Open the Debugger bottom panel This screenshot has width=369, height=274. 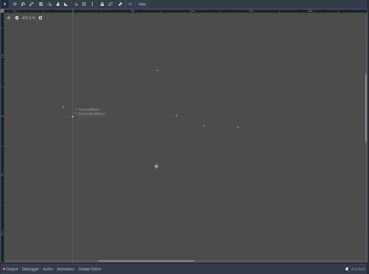point(30,269)
